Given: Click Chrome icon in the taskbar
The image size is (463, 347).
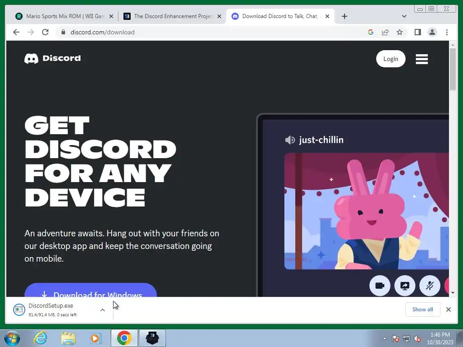Looking at the screenshot, I should point(124,338).
